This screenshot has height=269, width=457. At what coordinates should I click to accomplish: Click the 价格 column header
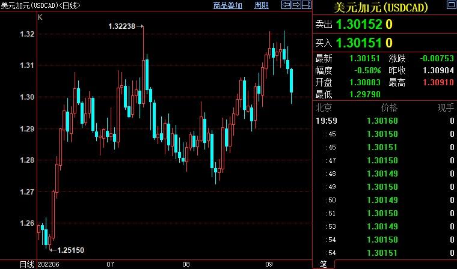click(389, 107)
